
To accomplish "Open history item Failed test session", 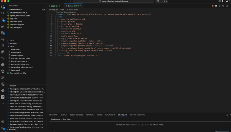I will 18,118.
